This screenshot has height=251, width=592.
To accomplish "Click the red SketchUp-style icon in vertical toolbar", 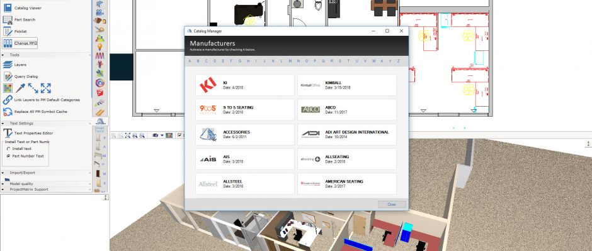I will coord(100,92).
